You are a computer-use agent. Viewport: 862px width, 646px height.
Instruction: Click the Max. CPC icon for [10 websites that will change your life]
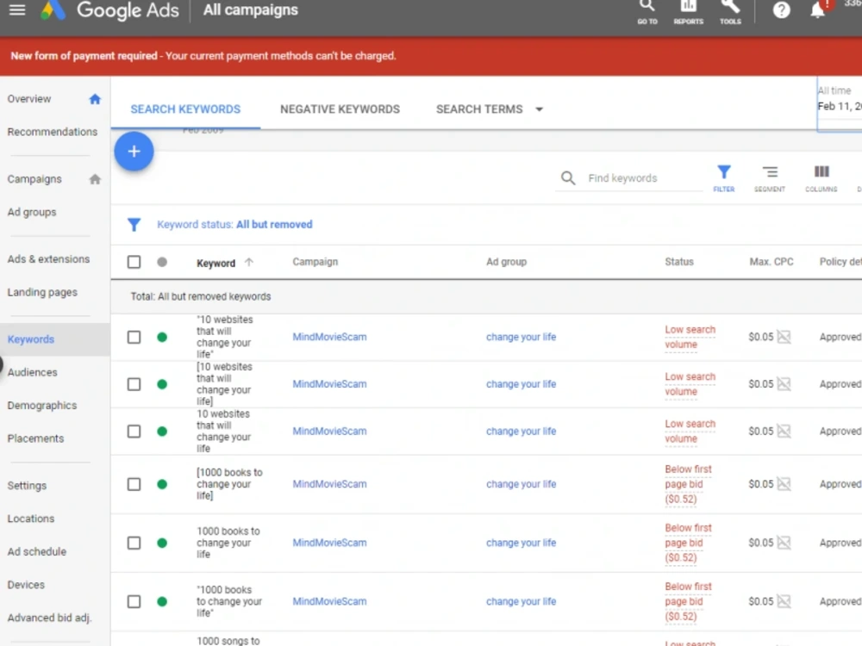click(784, 384)
